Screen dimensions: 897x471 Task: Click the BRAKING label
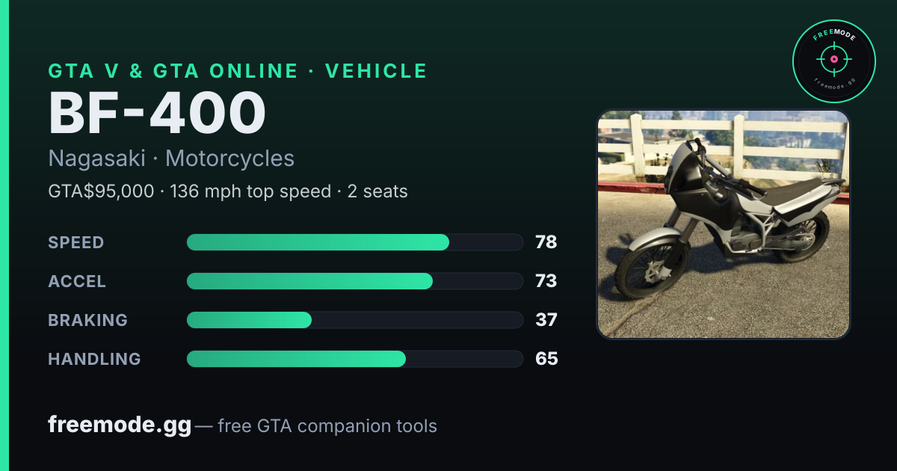tap(87, 320)
